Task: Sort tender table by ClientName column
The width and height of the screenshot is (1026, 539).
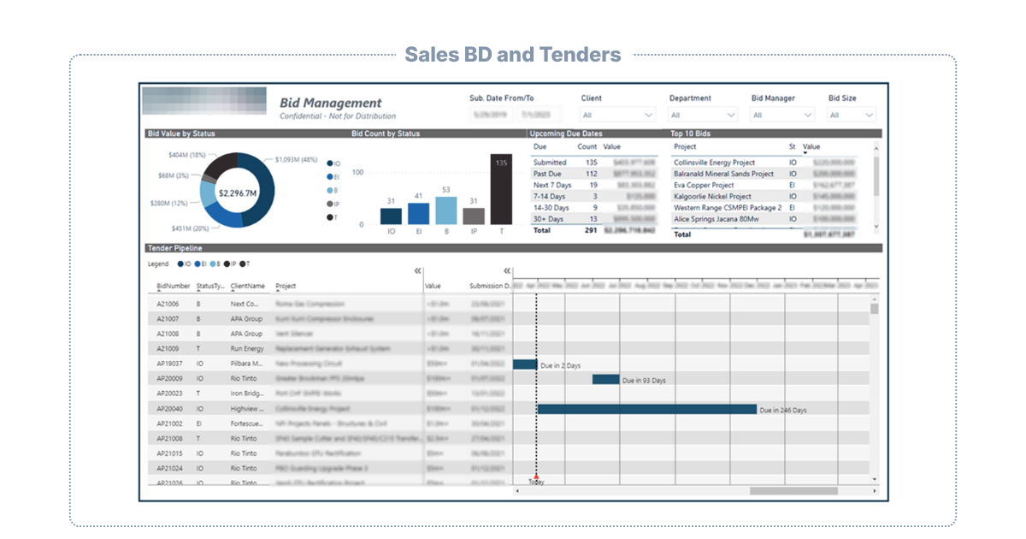Action: [x=248, y=286]
